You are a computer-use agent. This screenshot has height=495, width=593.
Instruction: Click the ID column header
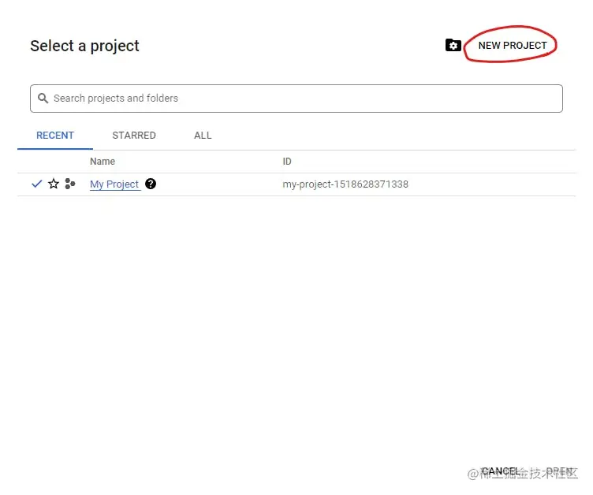287,162
